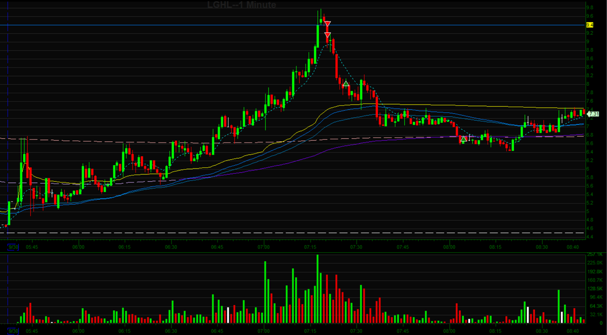Click the 128.5K volume axis label

[594, 289]
